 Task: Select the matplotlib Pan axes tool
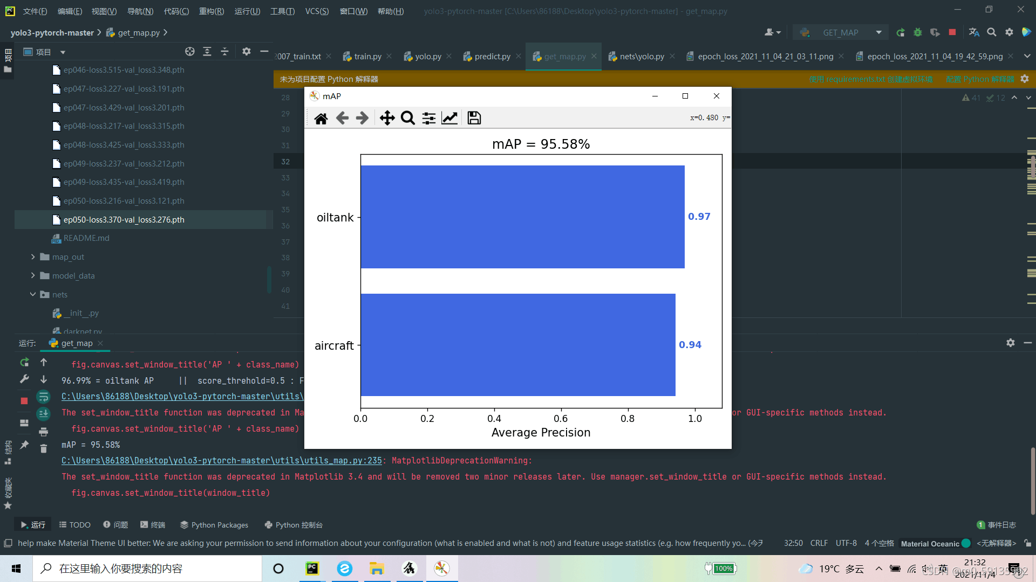pos(387,118)
